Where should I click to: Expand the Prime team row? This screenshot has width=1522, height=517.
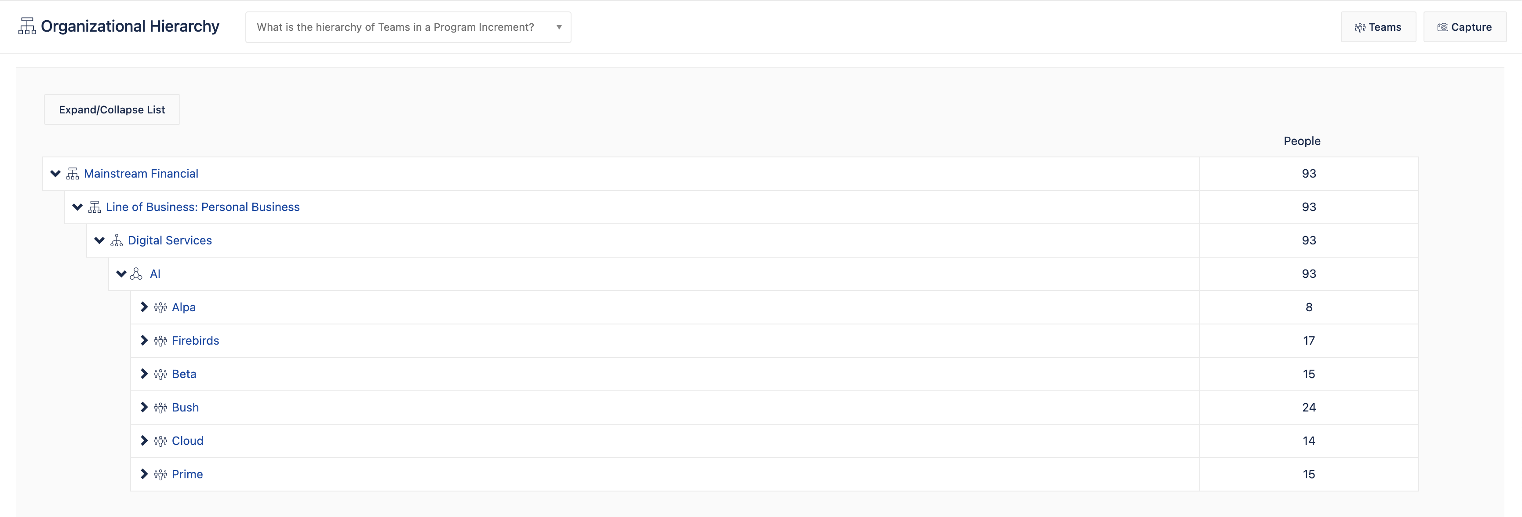pyautogui.click(x=144, y=474)
